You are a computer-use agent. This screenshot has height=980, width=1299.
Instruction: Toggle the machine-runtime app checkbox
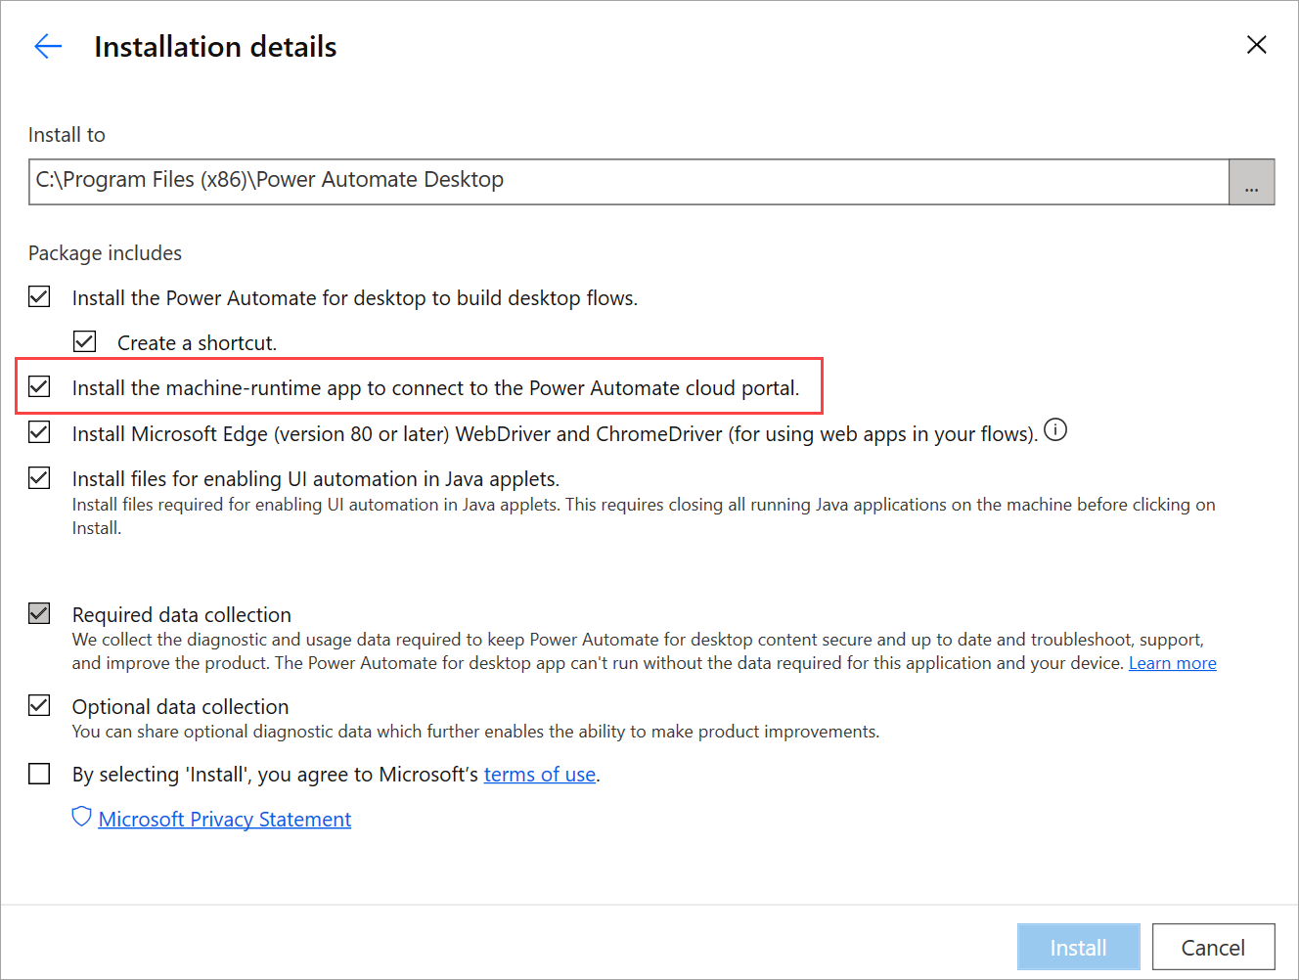[x=39, y=386]
